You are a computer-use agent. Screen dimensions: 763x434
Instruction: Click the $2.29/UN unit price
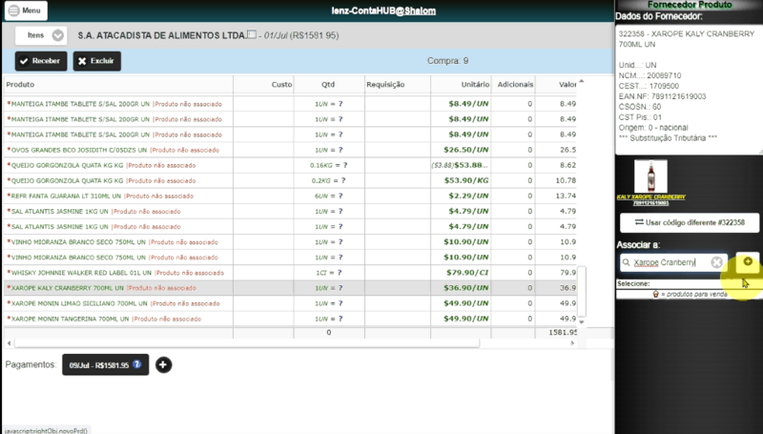[x=468, y=196]
